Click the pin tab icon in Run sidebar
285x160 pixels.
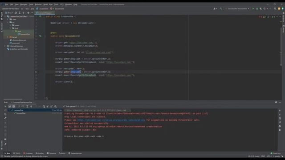pyautogui.click(x=5, y=144)
